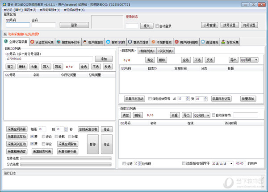This screenshot has height=192, width=268.
Task: Click the app icon in title bar
Action: [4, 4]
